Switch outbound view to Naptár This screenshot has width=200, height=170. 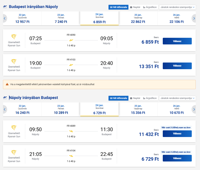[x=135, y=7]
